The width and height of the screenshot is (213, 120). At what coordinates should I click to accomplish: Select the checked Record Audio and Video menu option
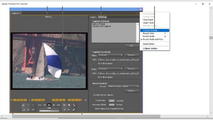point(153,39)
